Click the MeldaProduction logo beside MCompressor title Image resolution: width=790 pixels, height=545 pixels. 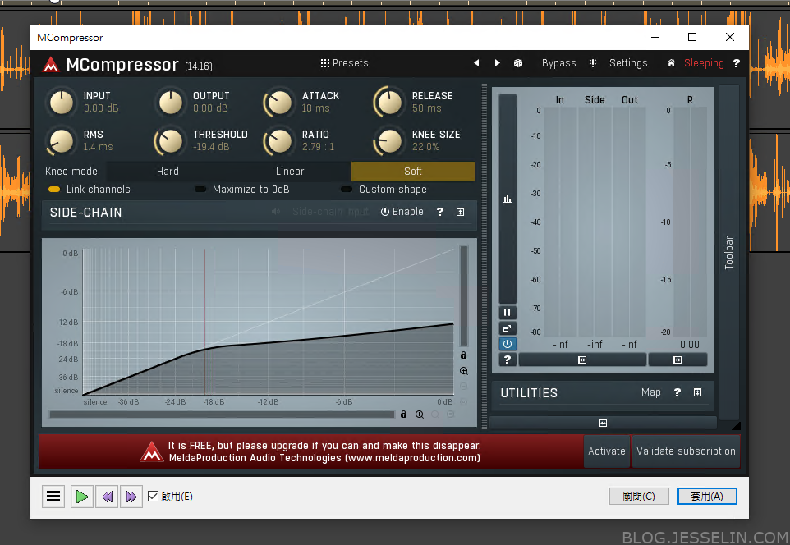(x=50, y=65)
